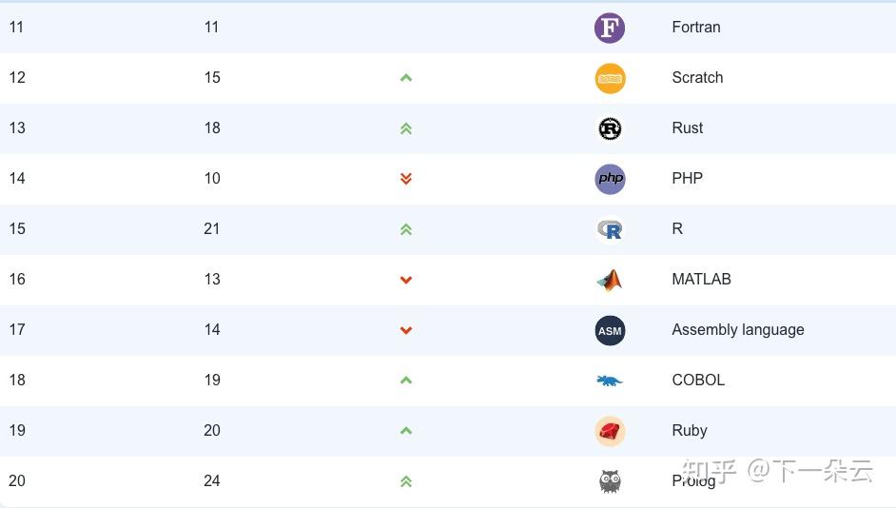The width and height of the screenshot is (896, 508).
Task: Click the Fortran language name
Action: click(x=695, y=28)
